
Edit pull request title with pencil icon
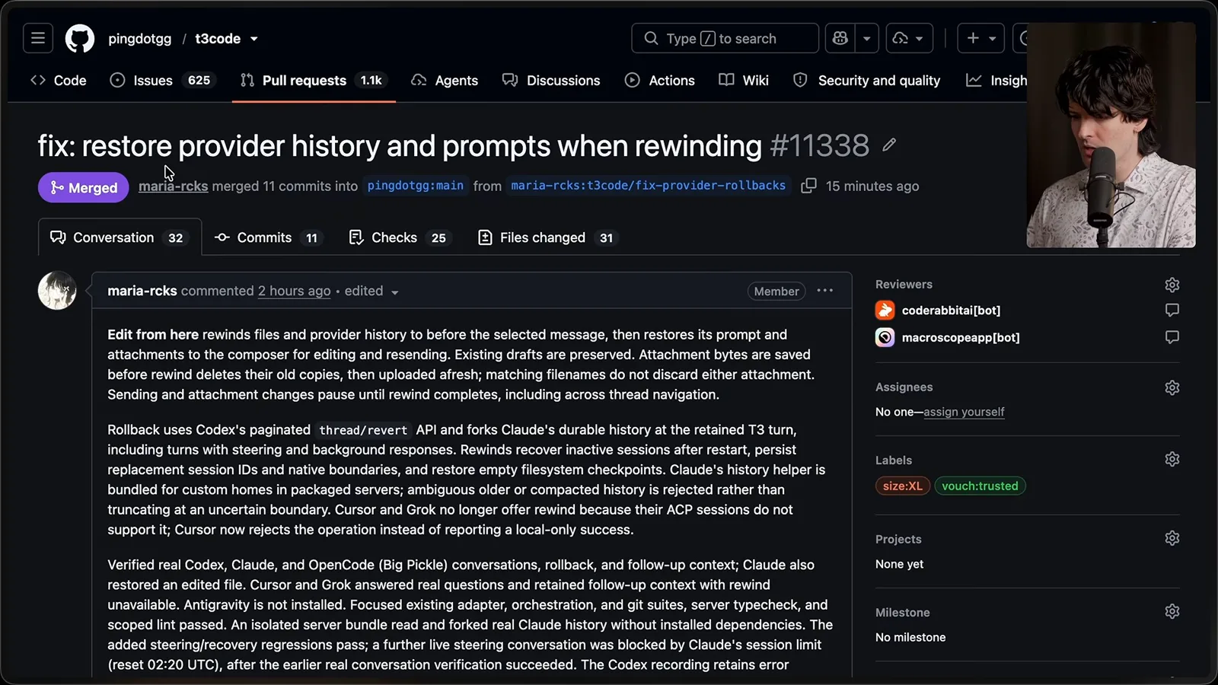pos(889,145)
